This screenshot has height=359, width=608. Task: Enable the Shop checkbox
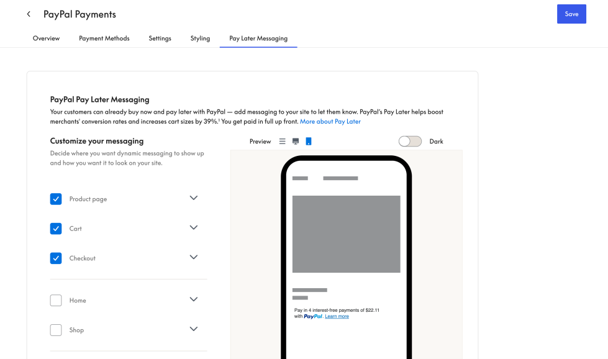(x=56, y=330)
